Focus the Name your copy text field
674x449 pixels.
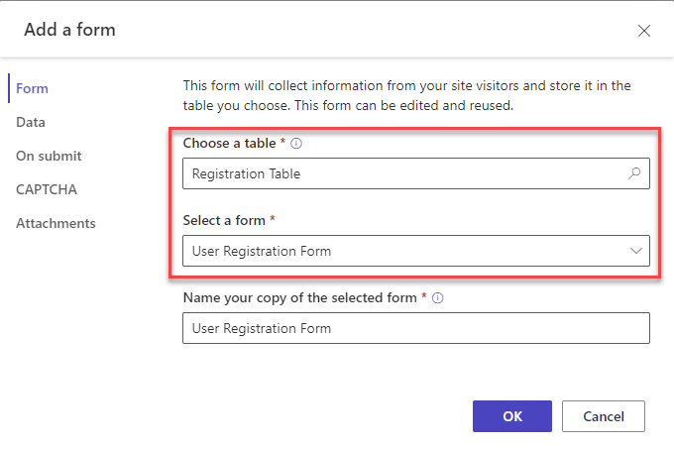(415, 328)
